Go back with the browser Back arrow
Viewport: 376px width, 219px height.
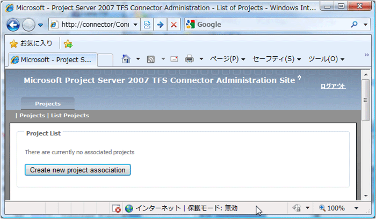coord(13,25)
